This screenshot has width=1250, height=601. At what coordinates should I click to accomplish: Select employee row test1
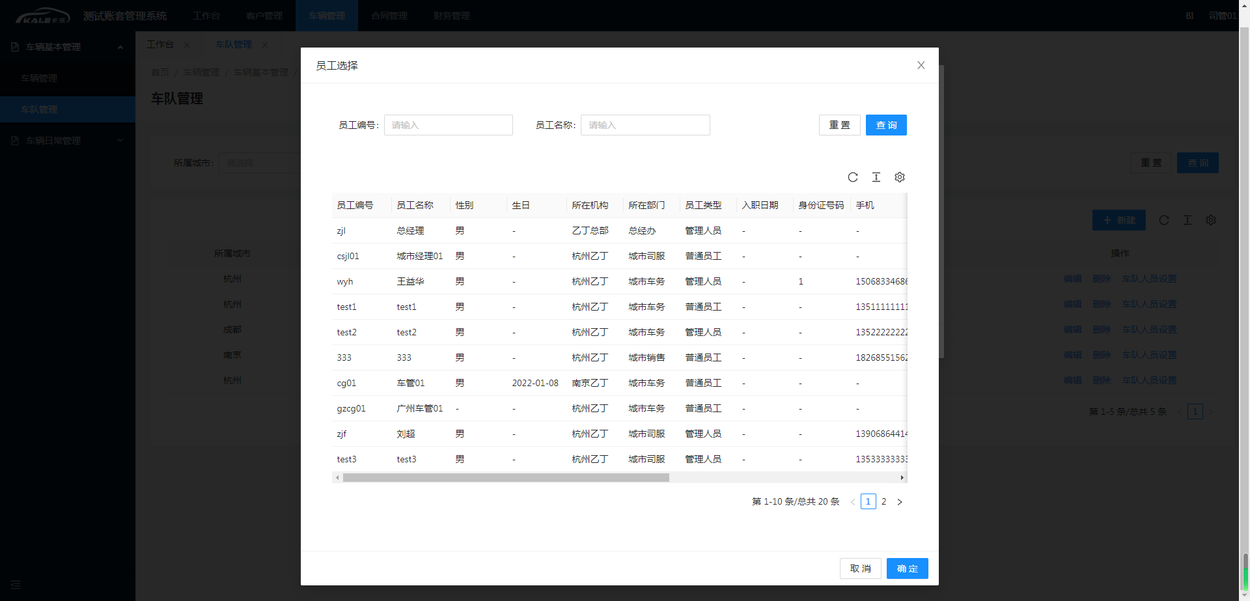click(x=619, y=307)
